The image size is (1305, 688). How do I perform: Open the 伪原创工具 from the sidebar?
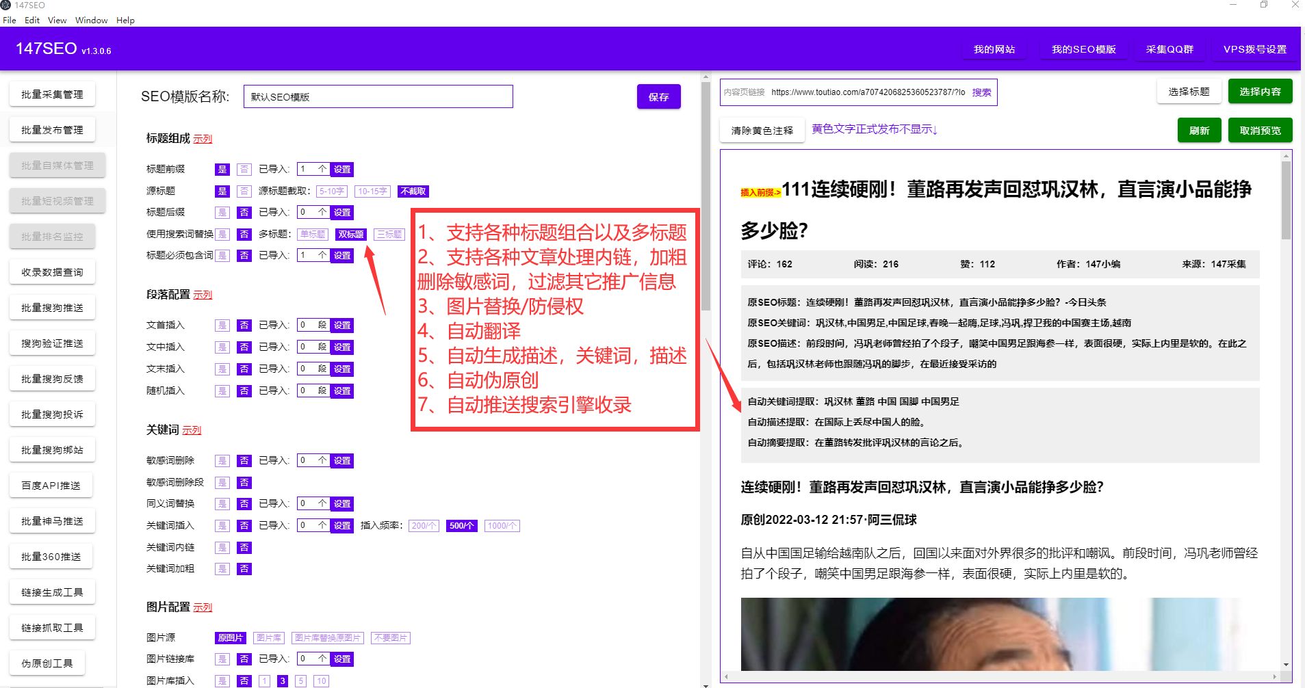tap(47, 662)
